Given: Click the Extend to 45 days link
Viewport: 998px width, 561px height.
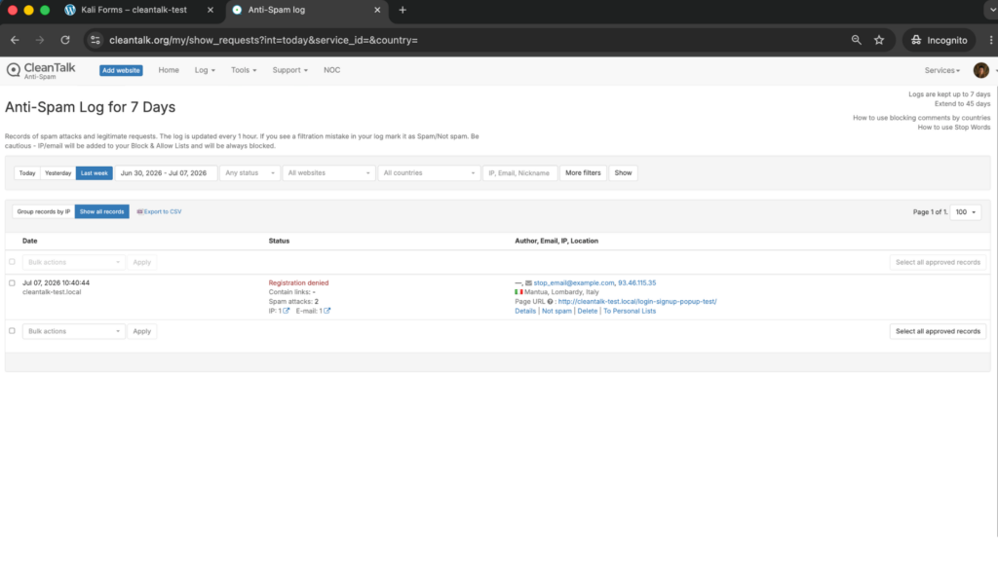Looking at the screenshot, I should tap(962, 103).
